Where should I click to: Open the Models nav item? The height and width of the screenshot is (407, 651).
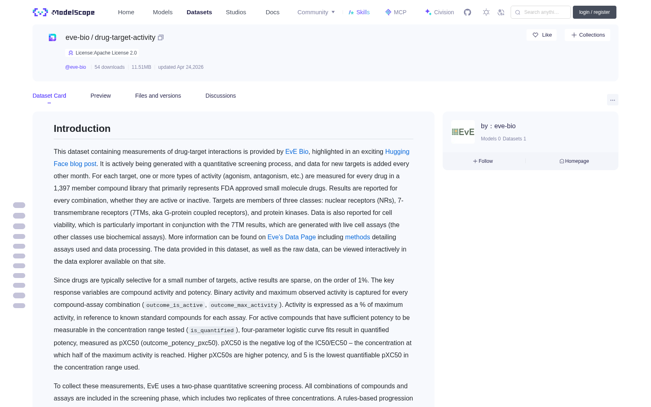tap(163, 12)
